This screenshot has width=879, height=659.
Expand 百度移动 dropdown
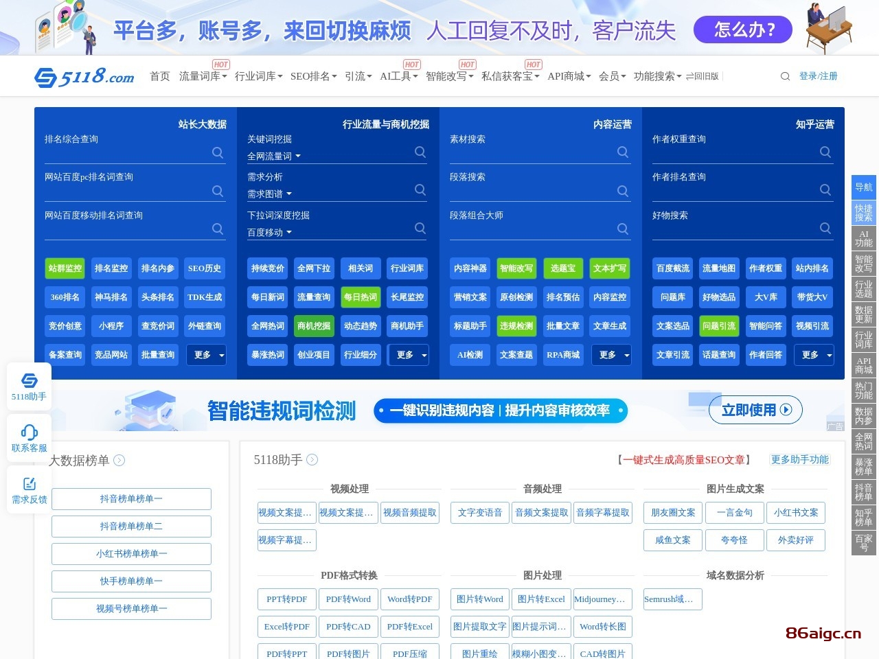point(269,233)
